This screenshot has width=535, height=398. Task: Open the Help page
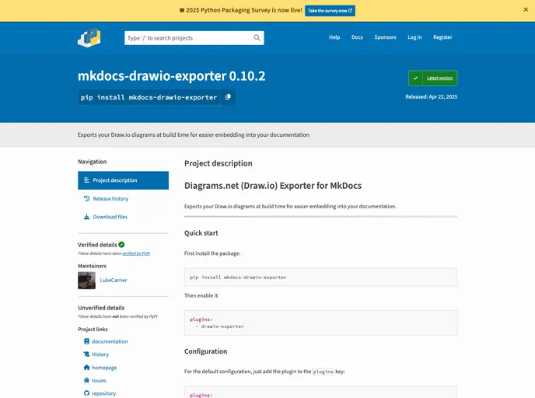click(x=334, y=37)
